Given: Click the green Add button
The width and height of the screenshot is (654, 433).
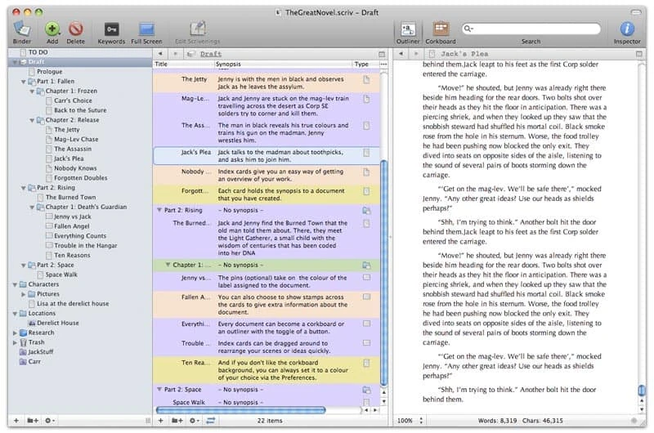Looking at the screenshot, I should [52, 29].
